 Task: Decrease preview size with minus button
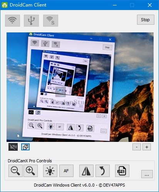(x=137, y=147)
